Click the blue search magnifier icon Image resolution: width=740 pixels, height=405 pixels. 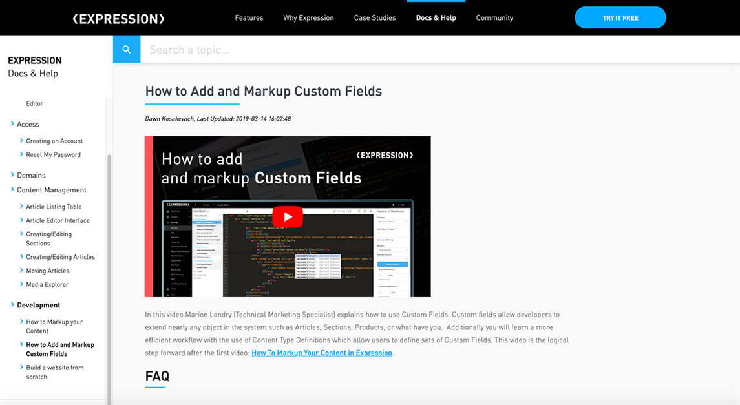[x=127, y=49]
